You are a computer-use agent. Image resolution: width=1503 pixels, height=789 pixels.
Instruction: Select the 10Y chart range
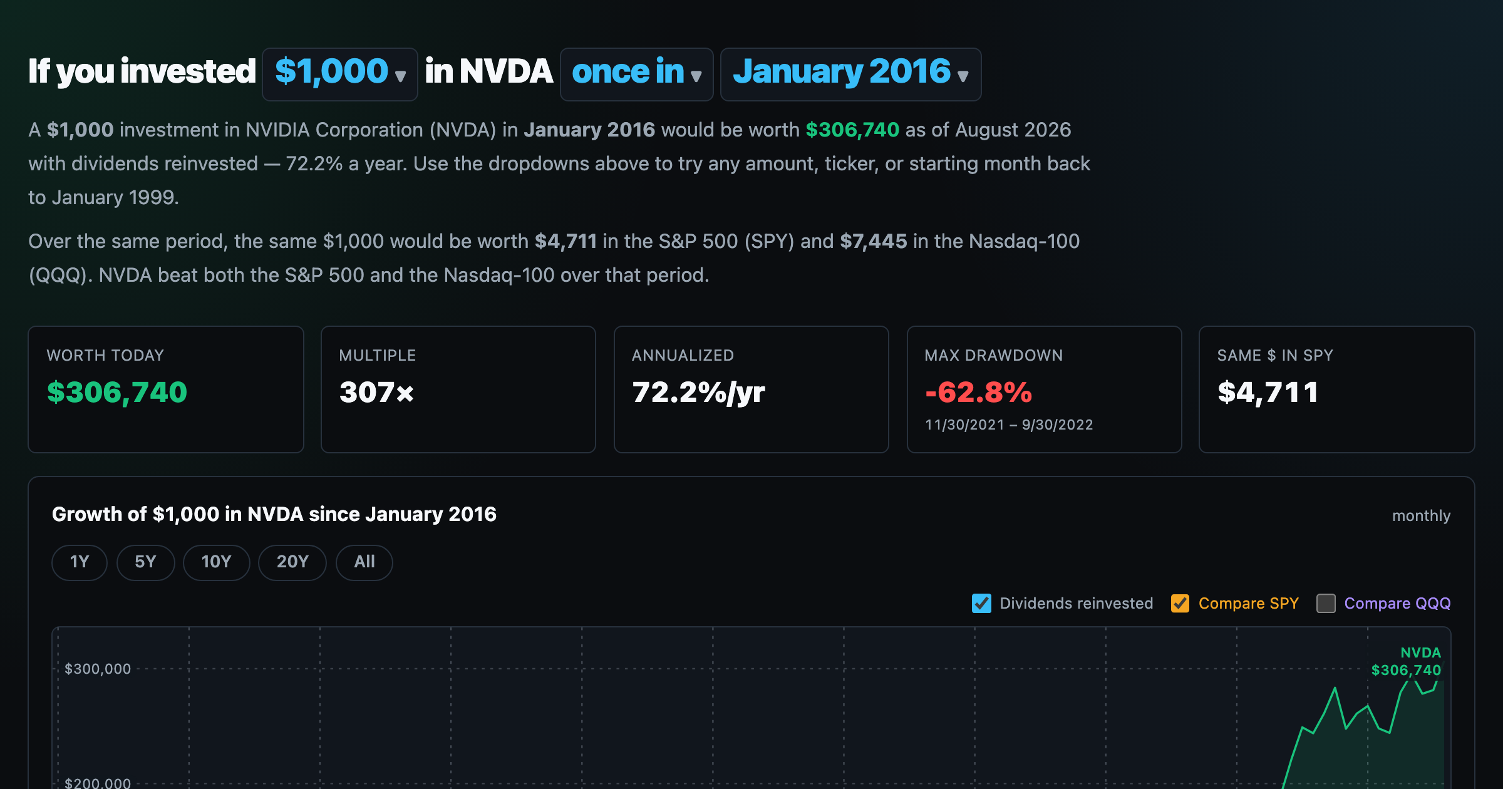click(x=217, y=562)
